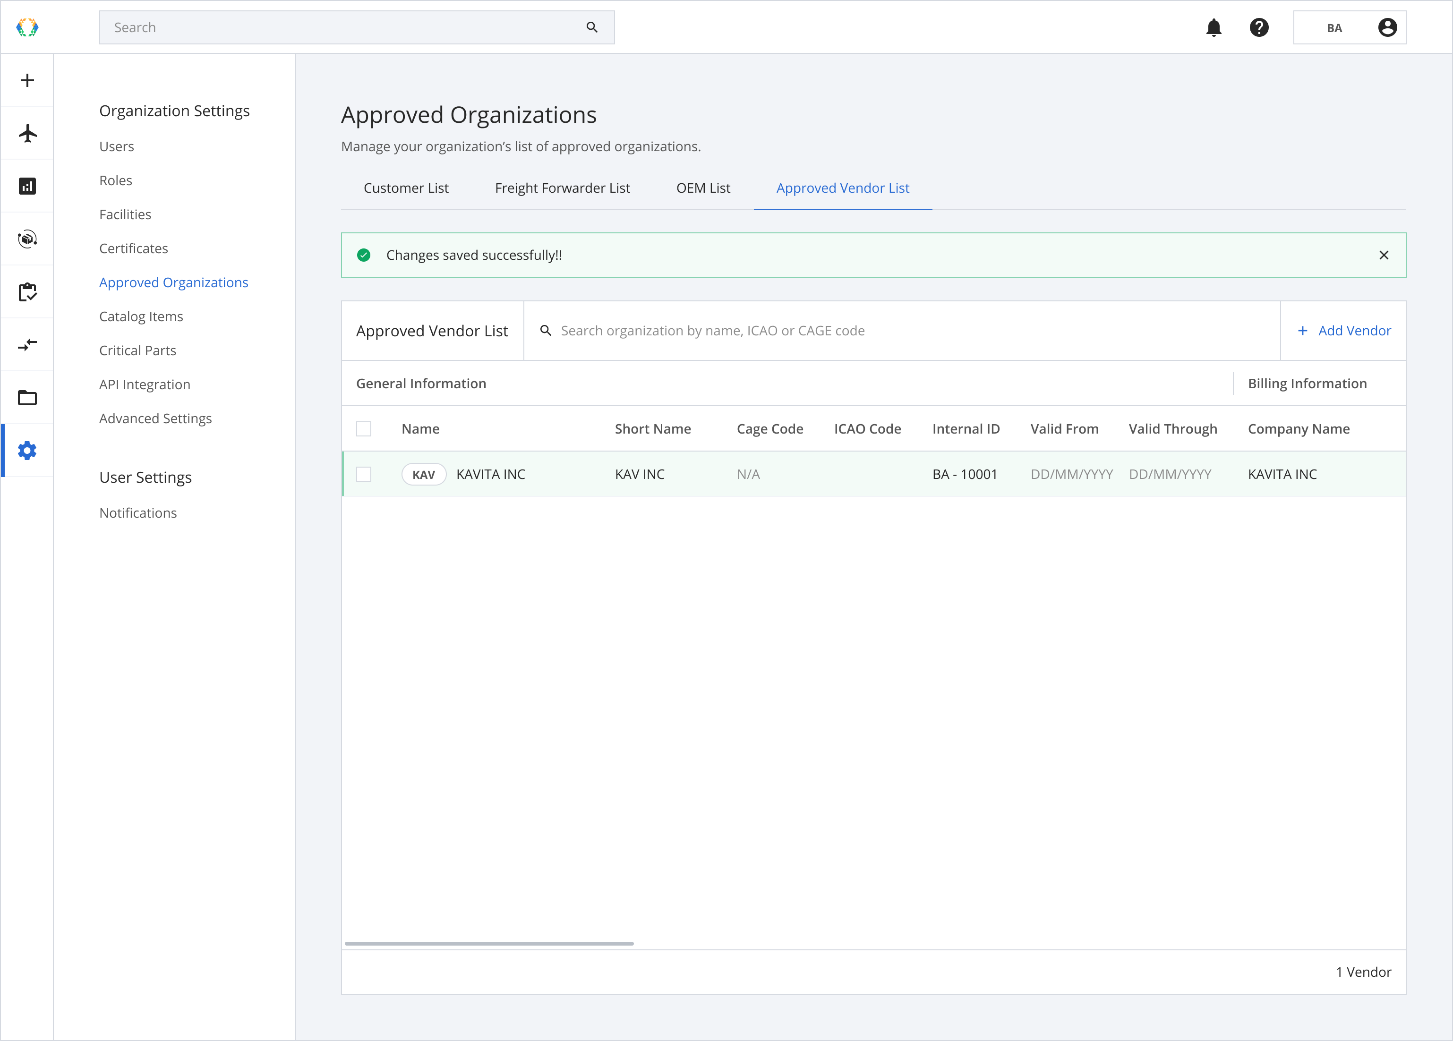This screenshot has width=1453, height=1041.
Task: Click the Valid Through DD/MM/YYYY field
Action: click(x=1170, y=475)
